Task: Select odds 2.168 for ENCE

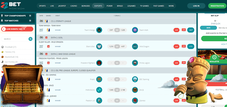Action: tap(123, 90)
